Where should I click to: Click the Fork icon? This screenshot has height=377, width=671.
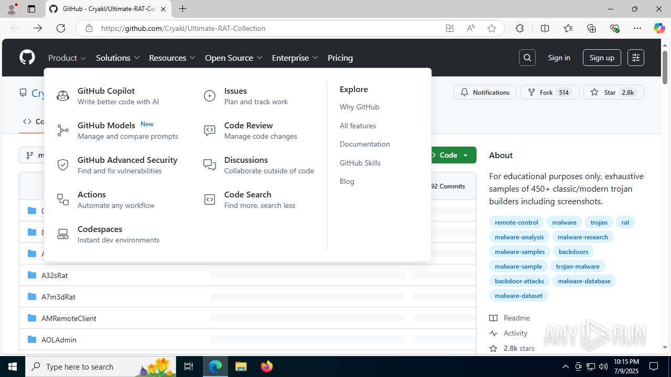(532, 92)
